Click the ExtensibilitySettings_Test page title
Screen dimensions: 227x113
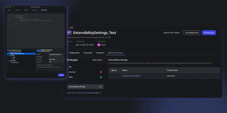coord(94,33)
